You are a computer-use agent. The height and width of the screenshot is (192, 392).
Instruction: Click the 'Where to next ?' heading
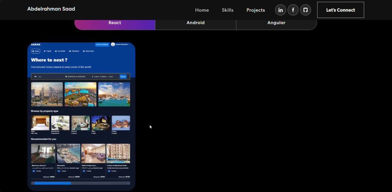(x=49, y=60)
